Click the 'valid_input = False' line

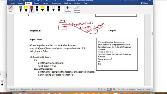coord(39,51)
